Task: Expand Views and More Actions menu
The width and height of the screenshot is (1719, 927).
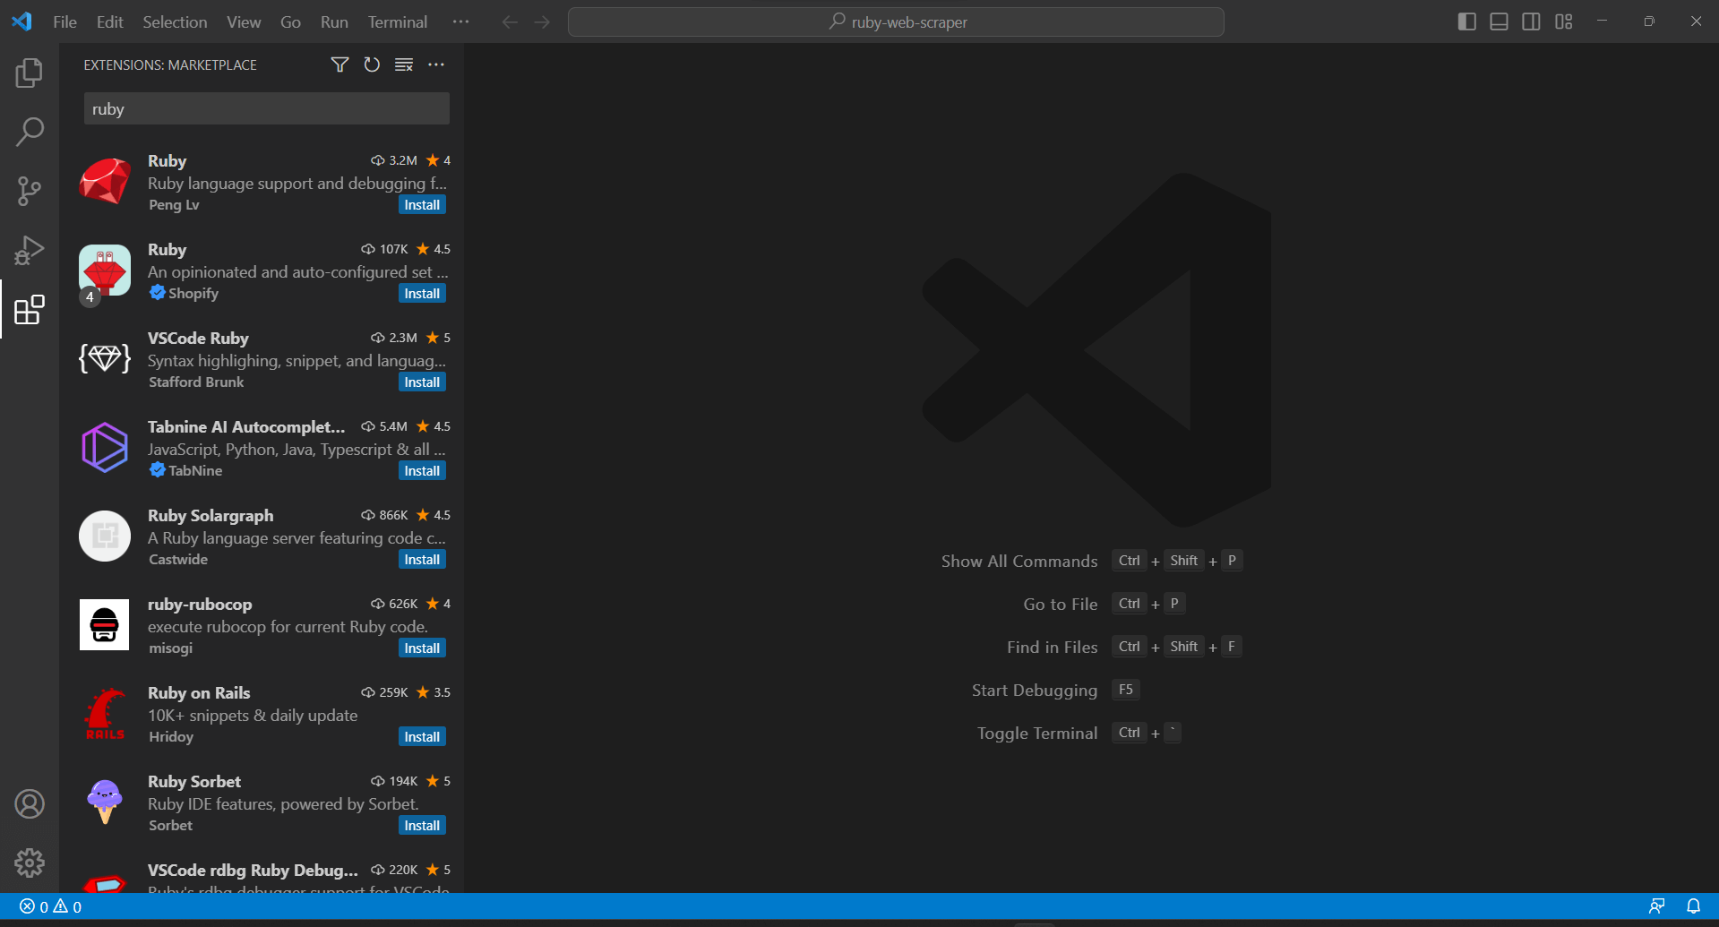Action: click(436, 64)
